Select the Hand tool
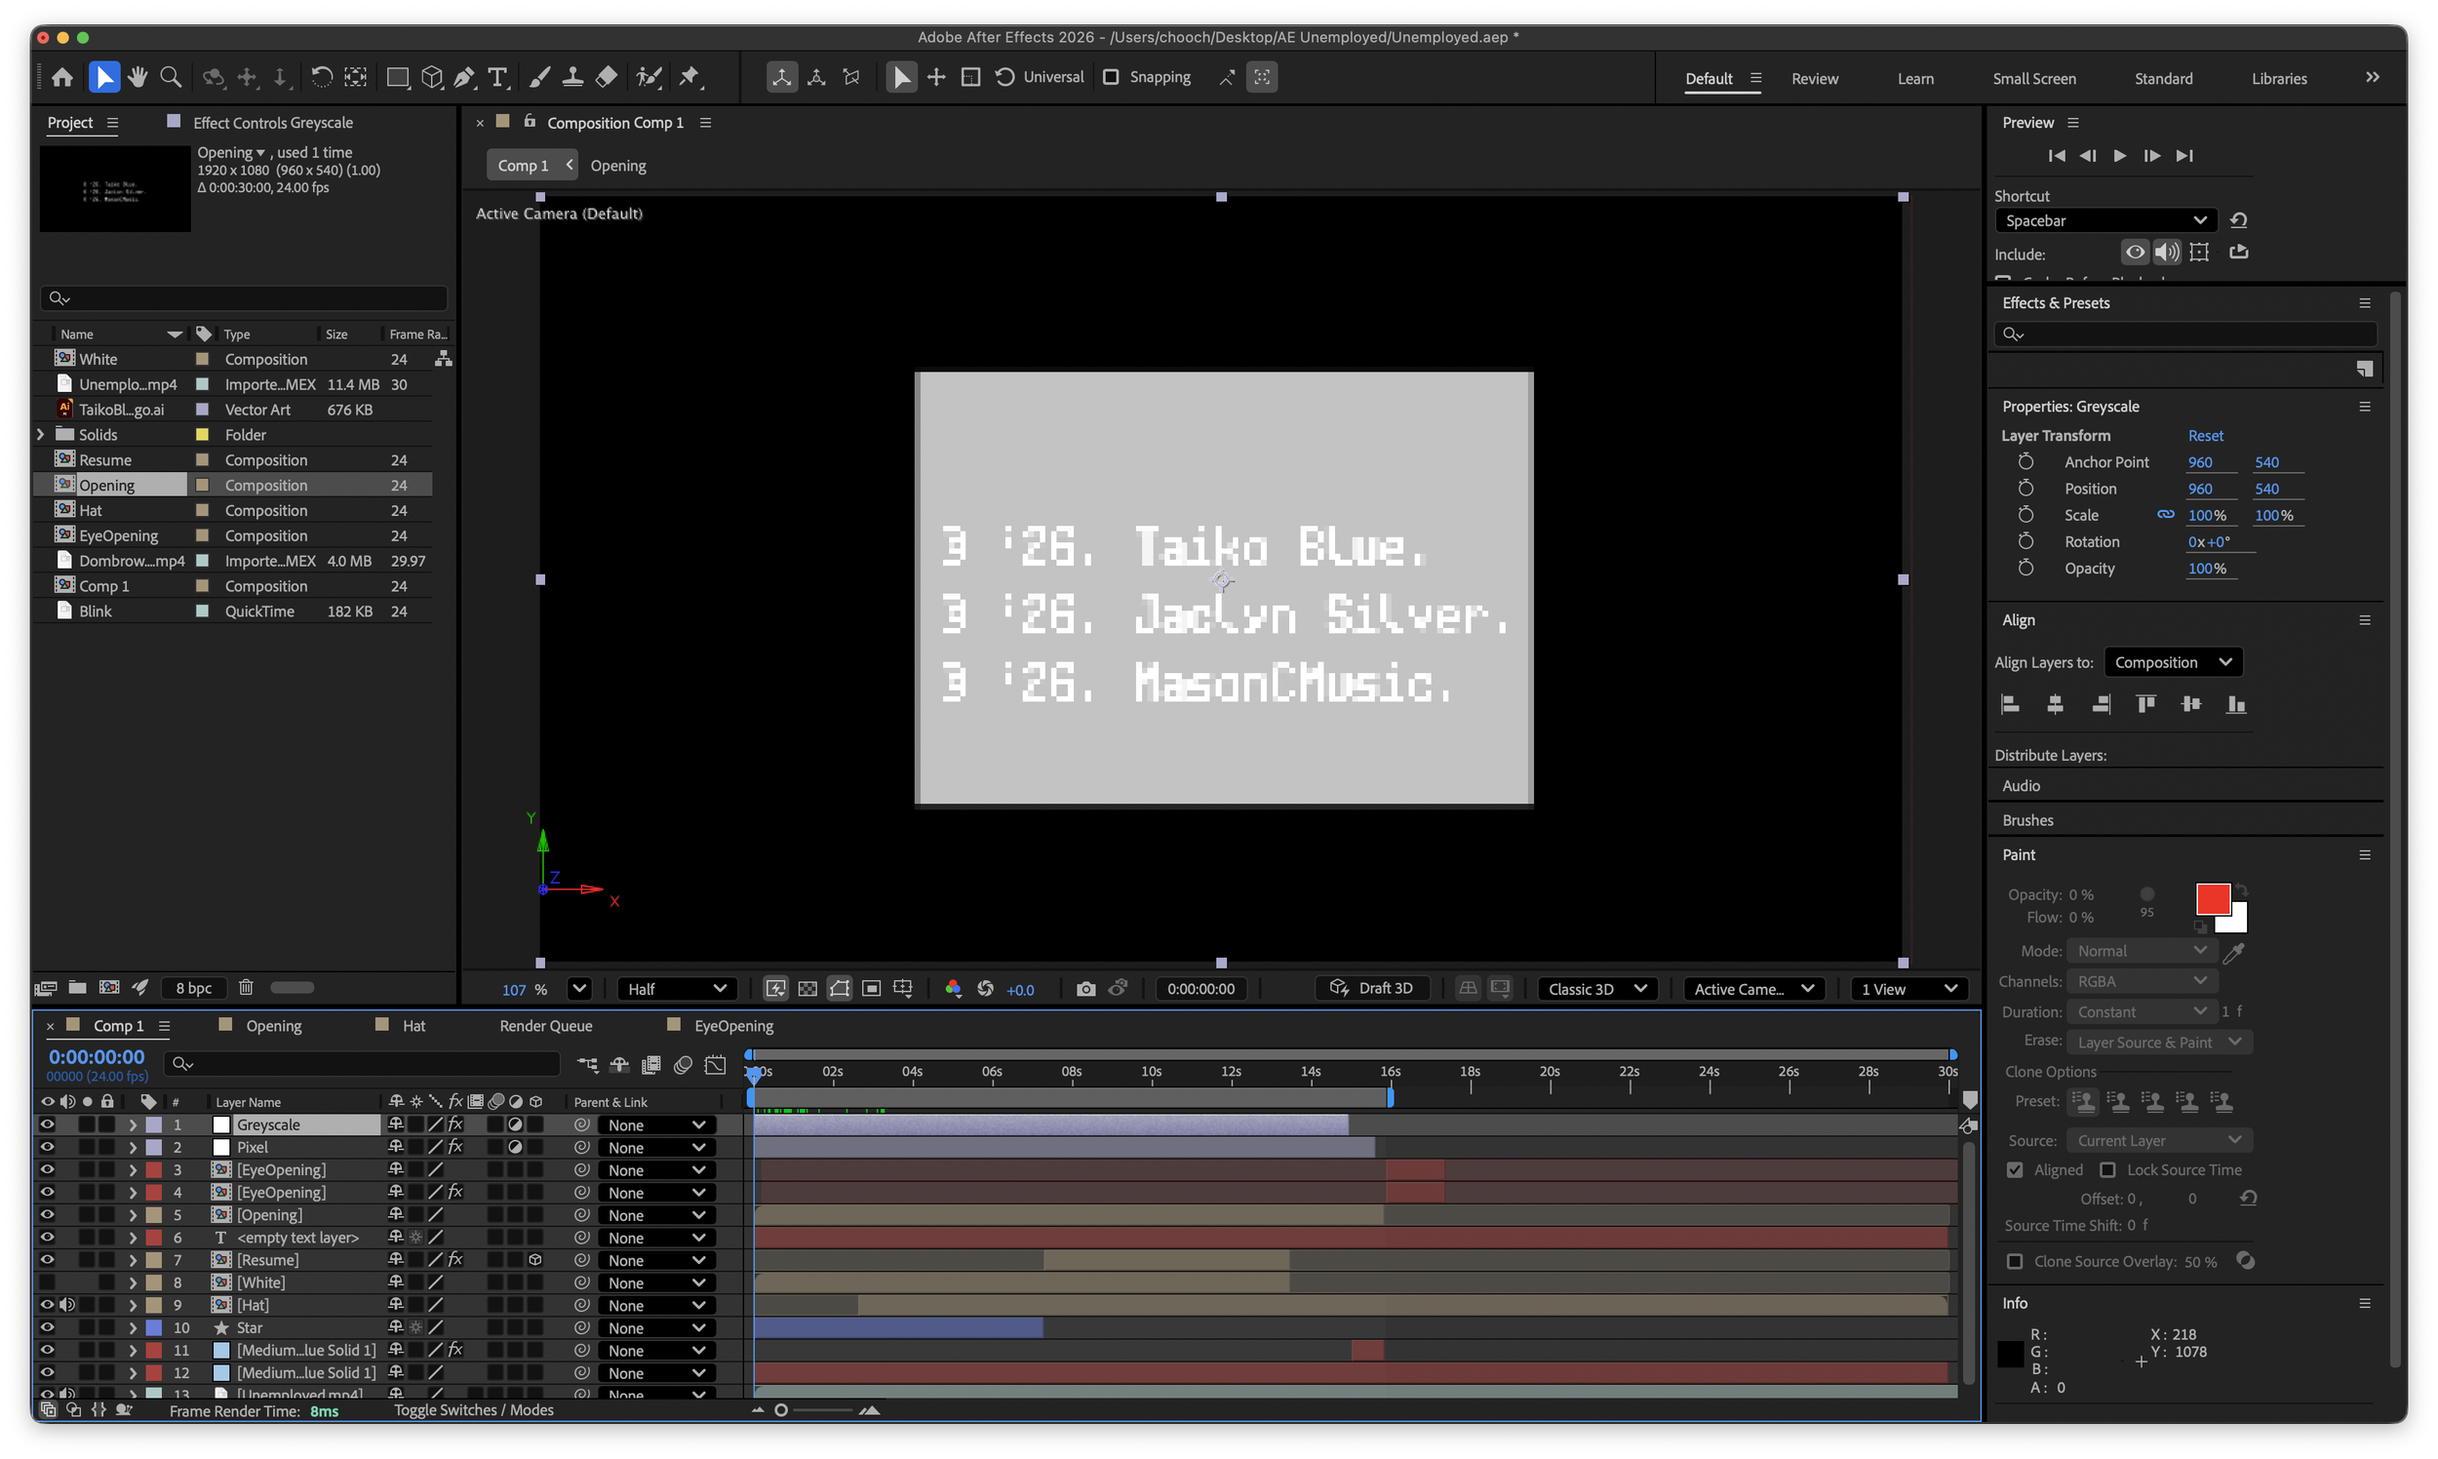Screen dimensions: 2438x1459 [138, 77]
